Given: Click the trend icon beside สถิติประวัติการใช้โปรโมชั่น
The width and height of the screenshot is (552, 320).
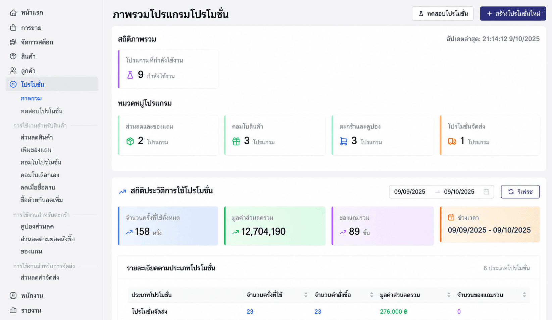Looking at the screenshot, I should tap(122, 191).
